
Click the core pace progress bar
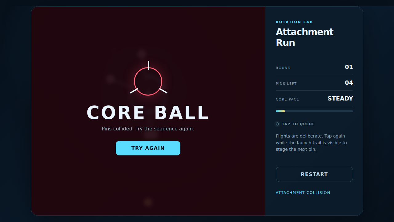point(314,111)
